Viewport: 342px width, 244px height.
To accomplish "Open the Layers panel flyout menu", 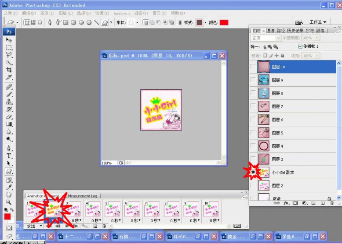I will 339,32.
